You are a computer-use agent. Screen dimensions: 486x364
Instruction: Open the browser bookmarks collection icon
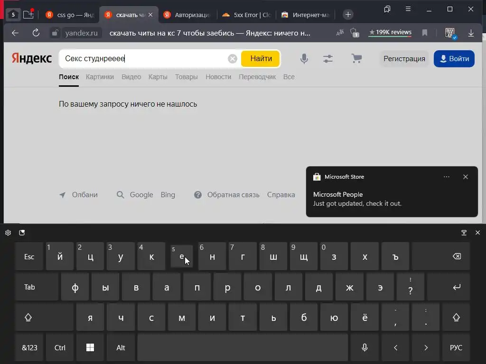387,9
